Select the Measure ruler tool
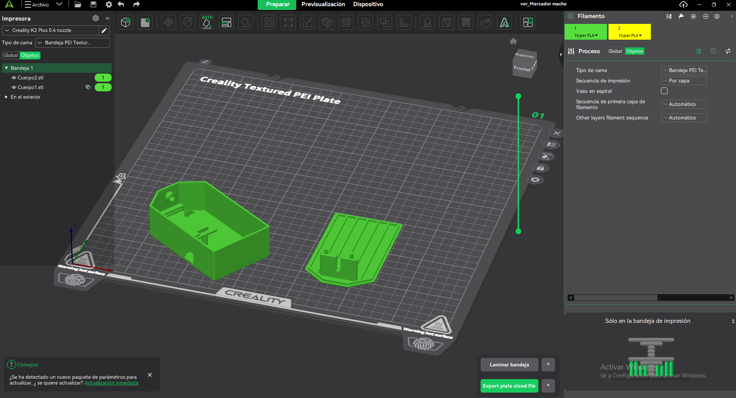 click(x=404, y=22)
